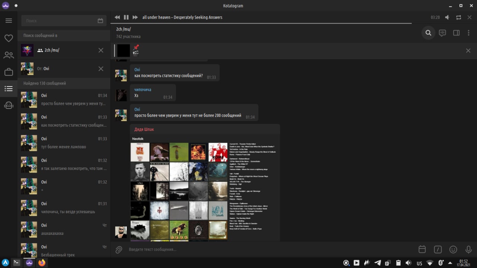Open volume tray icon
Image resolution: width=477 pixels, height=268 pixels.
pyautogui.click(x=408, y=263)
